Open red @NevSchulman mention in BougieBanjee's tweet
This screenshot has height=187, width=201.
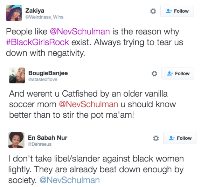tap(89, 104)
